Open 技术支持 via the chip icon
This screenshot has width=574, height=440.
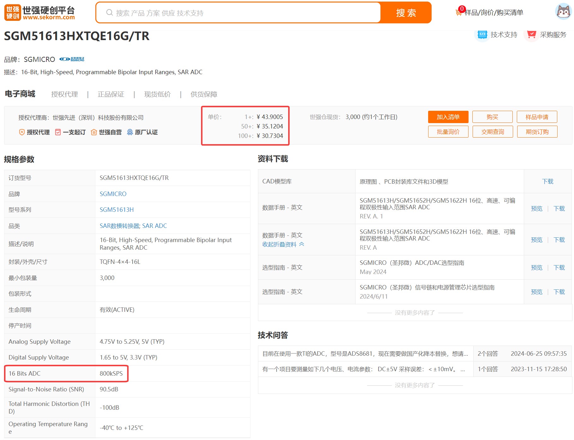[x=482, y=35]
